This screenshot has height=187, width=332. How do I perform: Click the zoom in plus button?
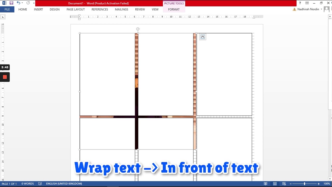pos(319,184)
